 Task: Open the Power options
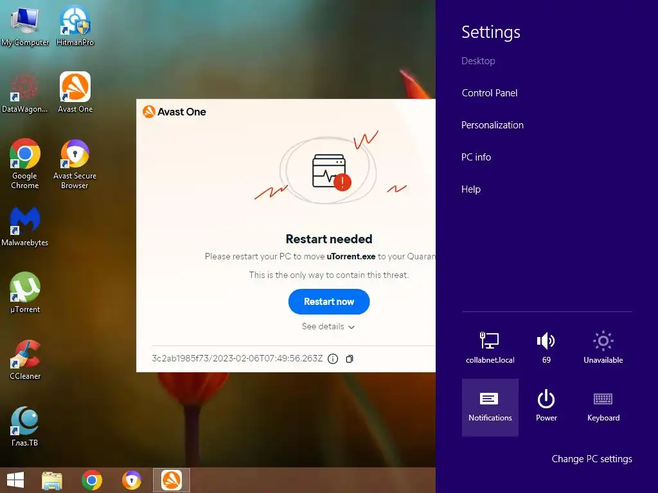[x=546, y=406]
